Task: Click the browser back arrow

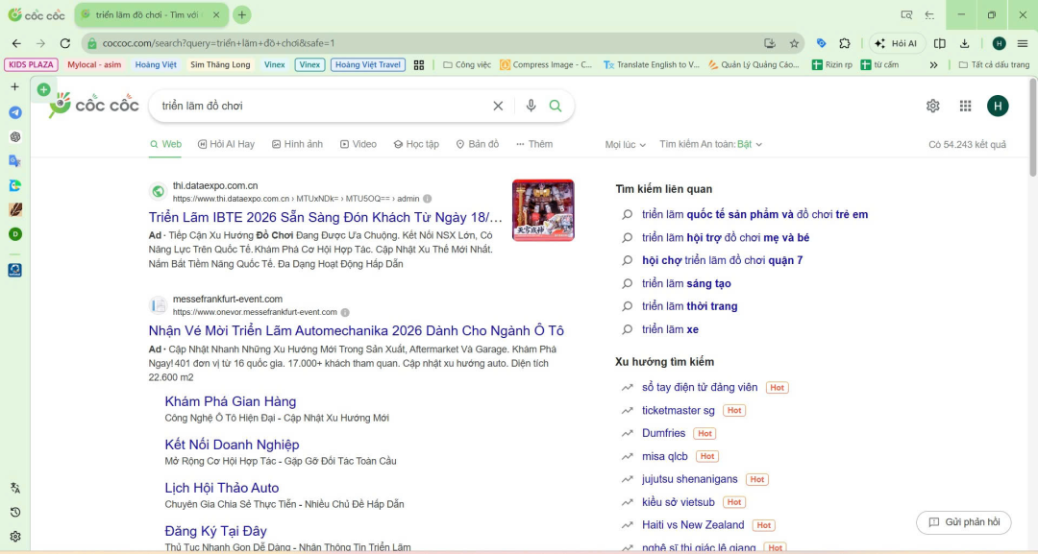Action: 16,43
